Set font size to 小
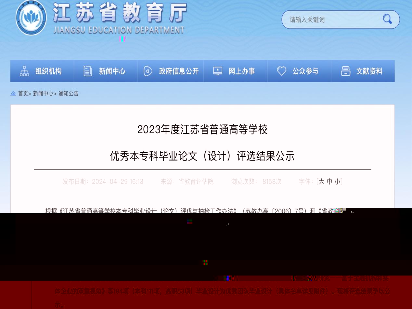 338,182
